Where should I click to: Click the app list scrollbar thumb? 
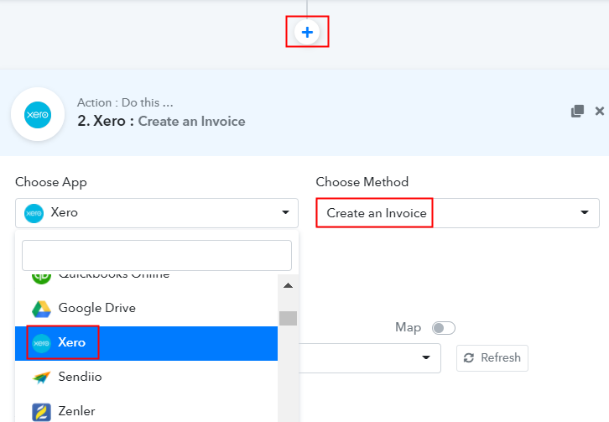(x=288, y=318)
